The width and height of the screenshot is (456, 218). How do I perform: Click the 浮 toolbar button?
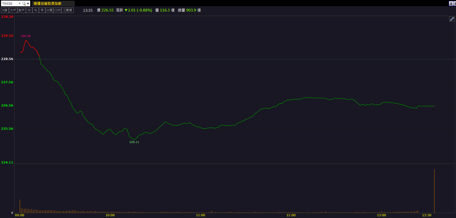click(42, 10)
